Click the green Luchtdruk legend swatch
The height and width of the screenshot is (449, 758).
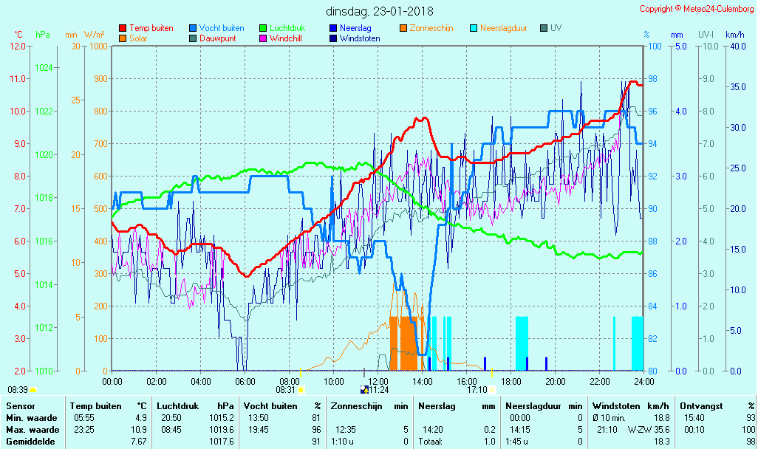(263, 28)
